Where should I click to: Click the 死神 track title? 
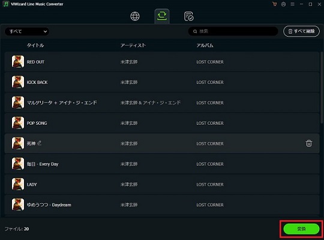31,143
